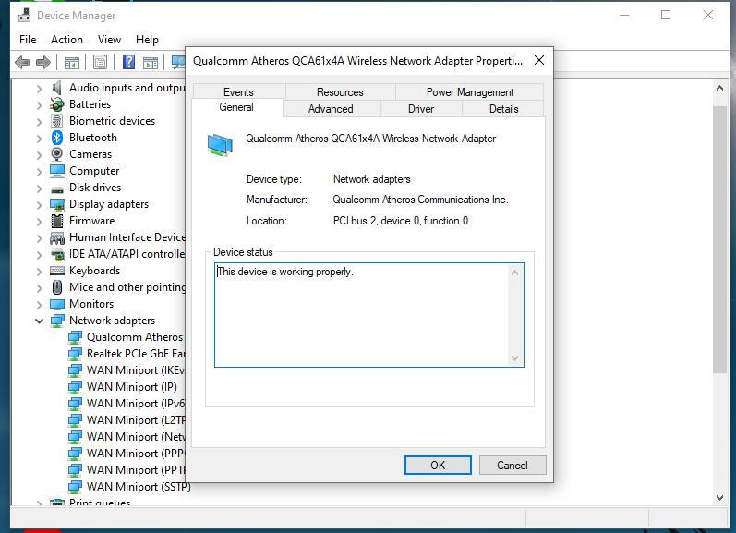Expand the Bluetooth tree node
Screen dimensions: 736x533
point(40,138)
